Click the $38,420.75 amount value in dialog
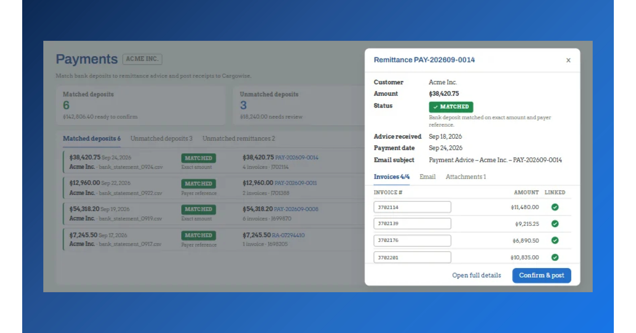 coord(444,94)
